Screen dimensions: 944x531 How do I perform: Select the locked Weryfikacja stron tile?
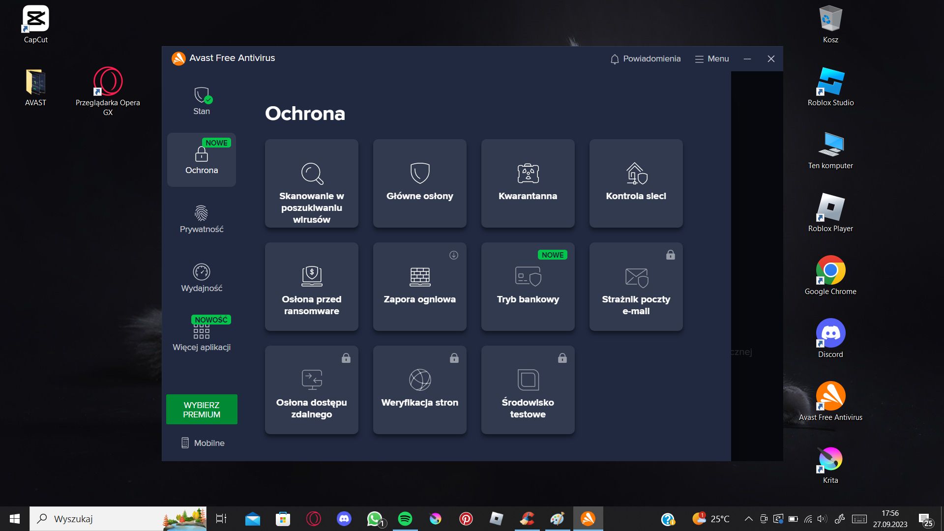[x=419, y=390]
